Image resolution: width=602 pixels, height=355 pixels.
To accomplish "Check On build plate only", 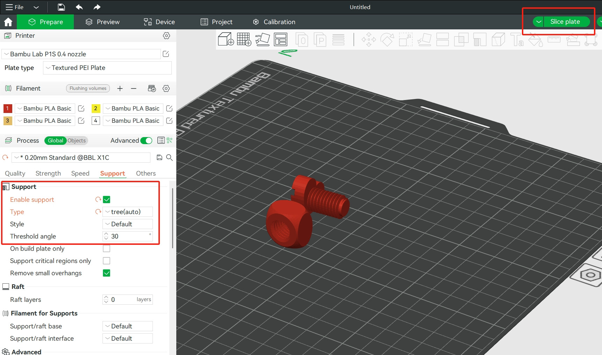I will pyautogui.click(x=107, y=249).
